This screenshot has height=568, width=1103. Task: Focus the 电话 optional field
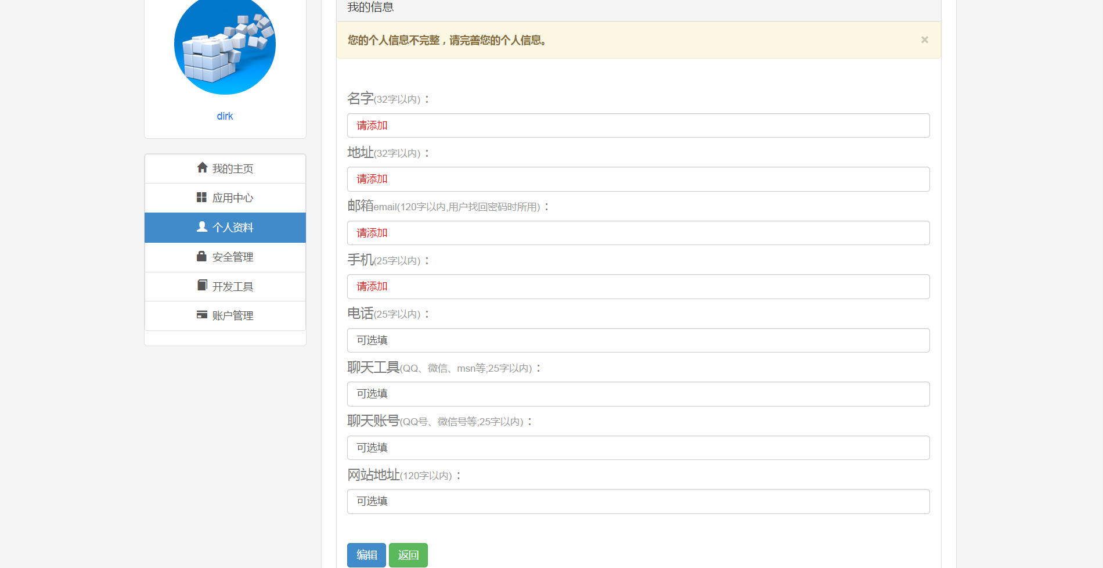tap(638, 340)
